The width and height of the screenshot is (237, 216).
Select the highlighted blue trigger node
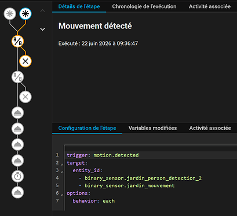pyautogui.click(x=25, y=14)
